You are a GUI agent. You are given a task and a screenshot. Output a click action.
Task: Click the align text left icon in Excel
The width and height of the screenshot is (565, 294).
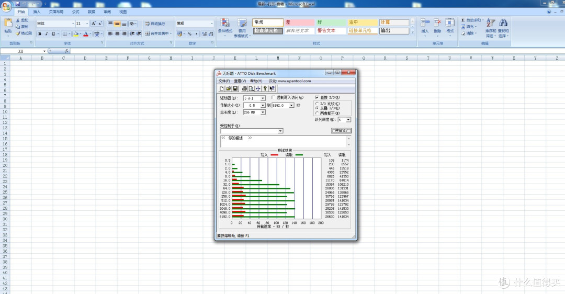110,33
